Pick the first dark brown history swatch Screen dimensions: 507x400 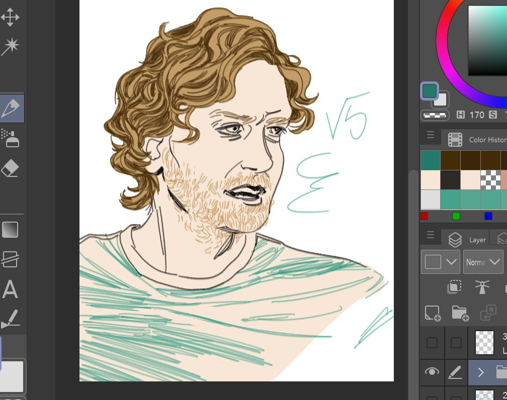451,160
